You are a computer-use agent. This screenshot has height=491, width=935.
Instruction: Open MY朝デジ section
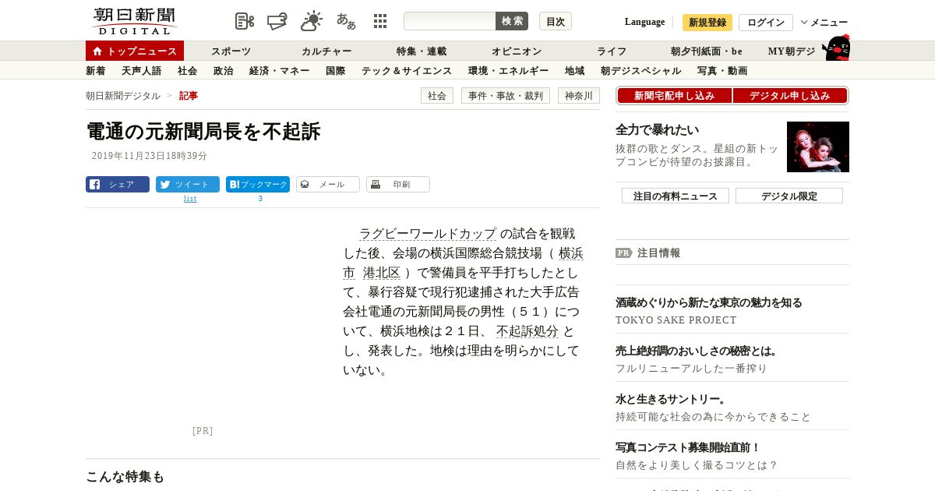(792, 51)
